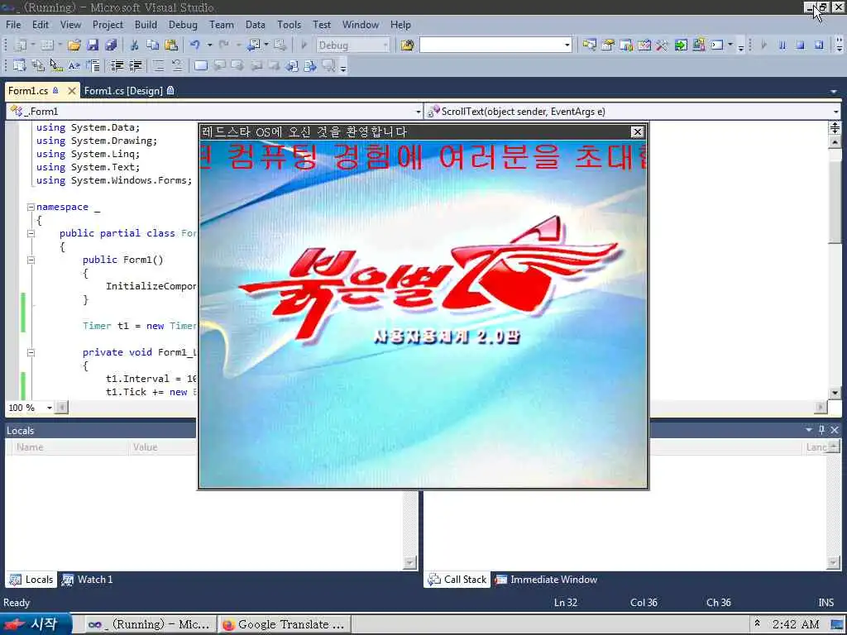Screen dimensions: 847x635
Task: Decrease line indent in text editor toolbar
Action: [x=117, y=66]
